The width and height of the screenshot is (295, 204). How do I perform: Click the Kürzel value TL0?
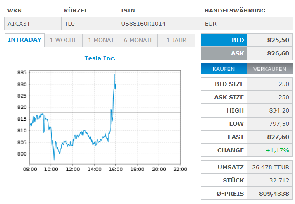pyautogui.click(x=70, y=24)
